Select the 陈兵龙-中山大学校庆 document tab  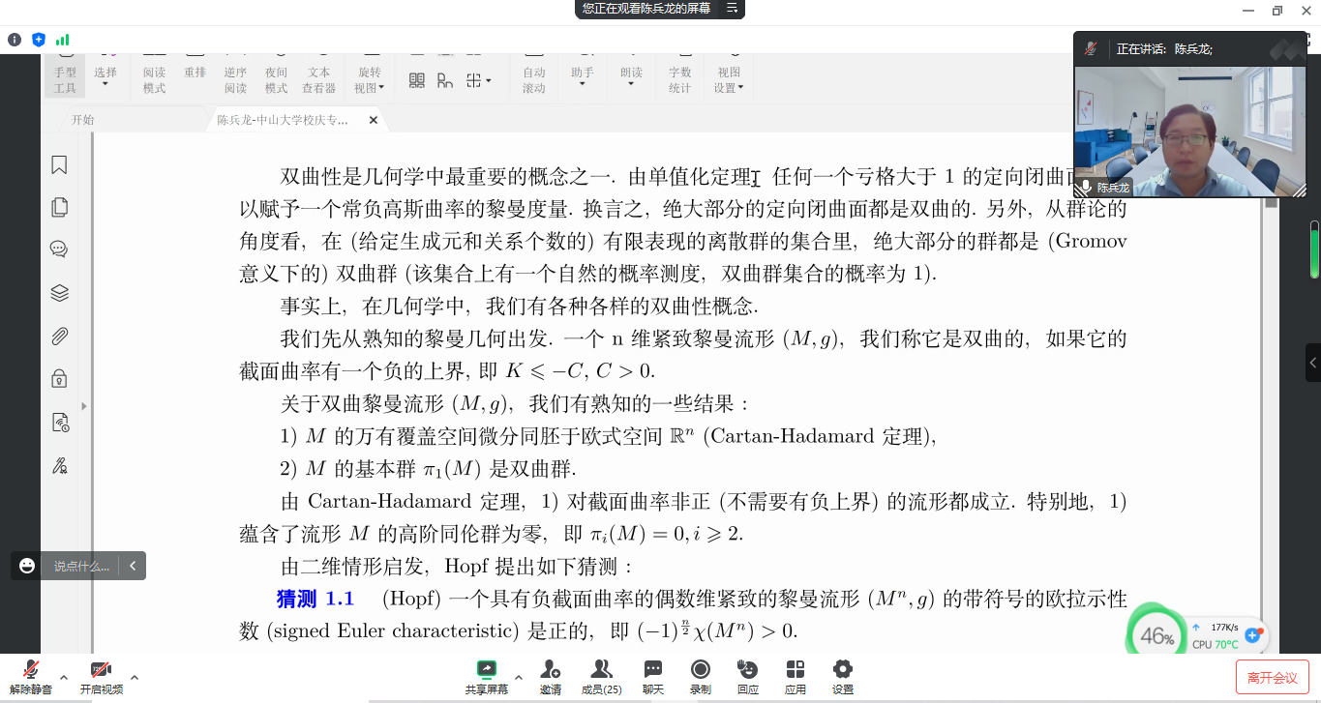pyautogui.click(x=282, y=120)
